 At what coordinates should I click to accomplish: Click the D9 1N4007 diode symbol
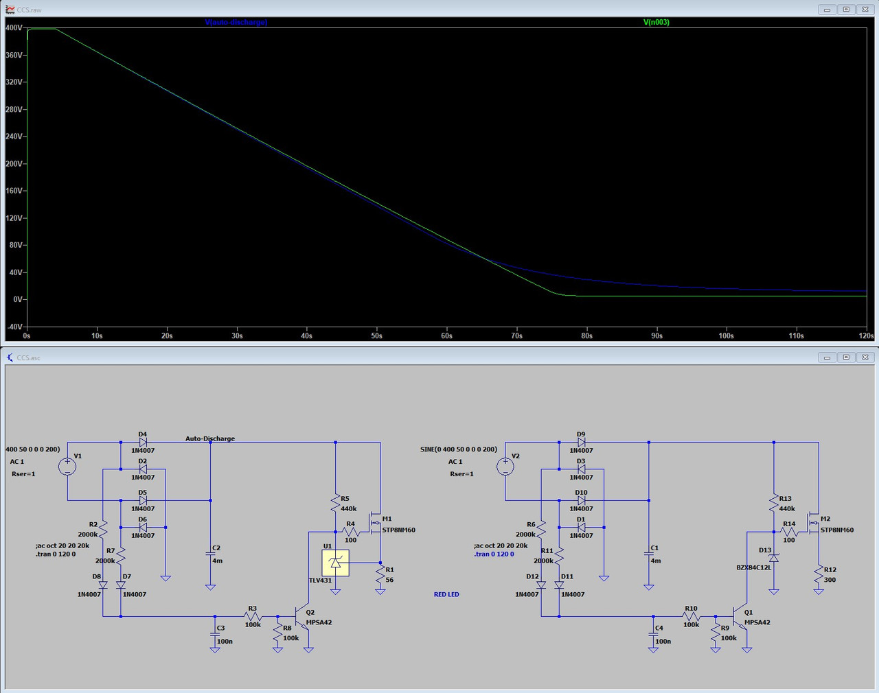click(582, 443)
